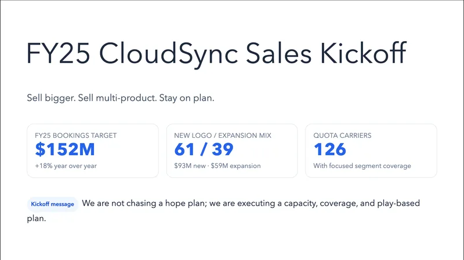Click the "We are not chasing a hope plan" sentence

click(x=150, y=204)
